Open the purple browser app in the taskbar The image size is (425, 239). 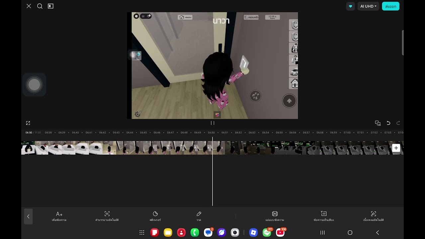tap(221, 233)
